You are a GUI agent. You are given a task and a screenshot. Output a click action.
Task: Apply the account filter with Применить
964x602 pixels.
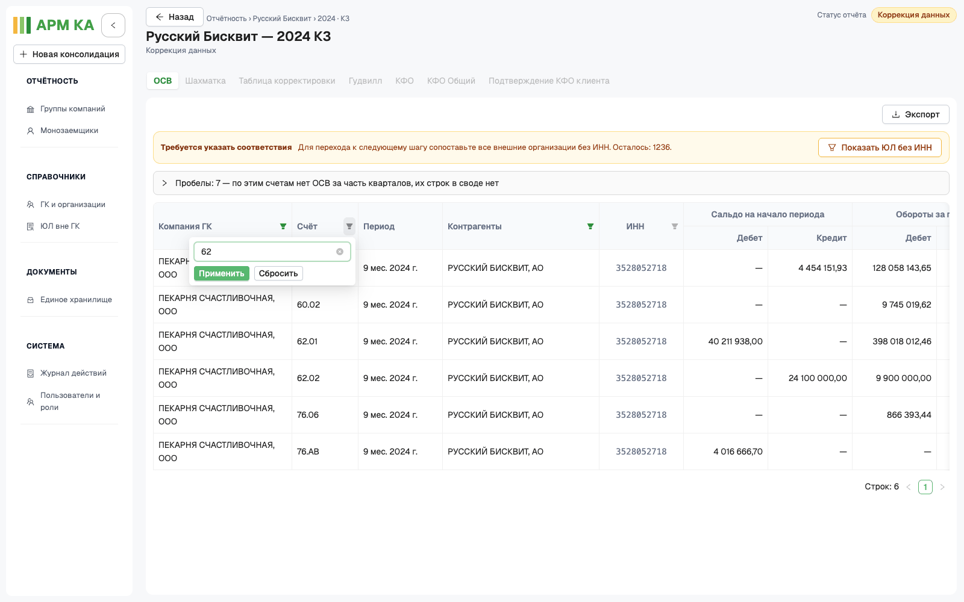(x=222, y=273)
